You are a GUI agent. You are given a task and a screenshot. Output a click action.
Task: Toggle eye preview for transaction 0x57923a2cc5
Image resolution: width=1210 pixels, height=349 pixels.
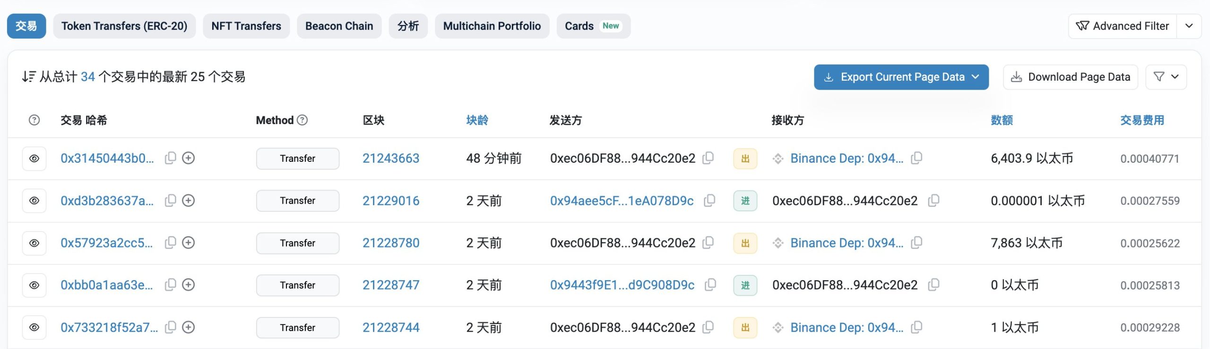[x=34, y=243]
